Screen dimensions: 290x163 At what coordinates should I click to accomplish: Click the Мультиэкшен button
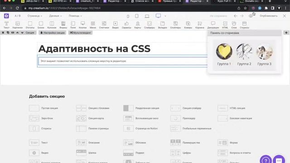[x=80, y=33]
